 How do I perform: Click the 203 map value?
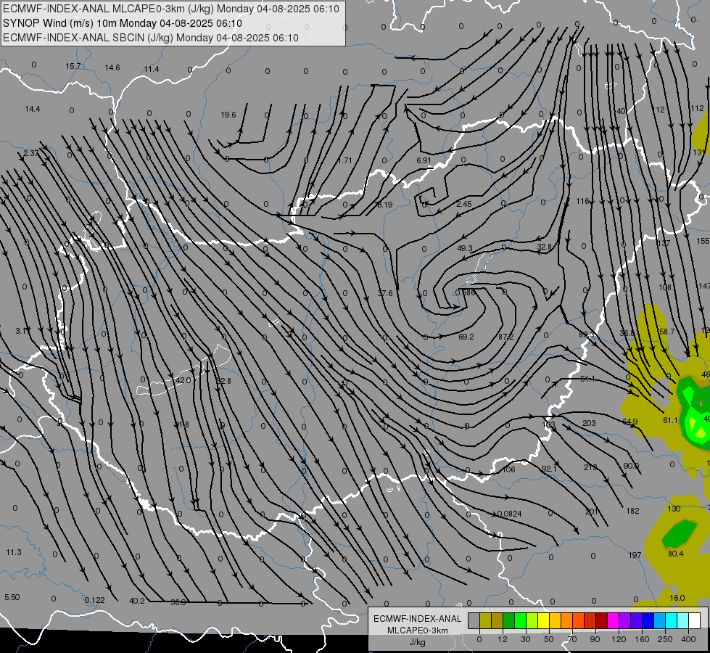click(x=589, y=423)
